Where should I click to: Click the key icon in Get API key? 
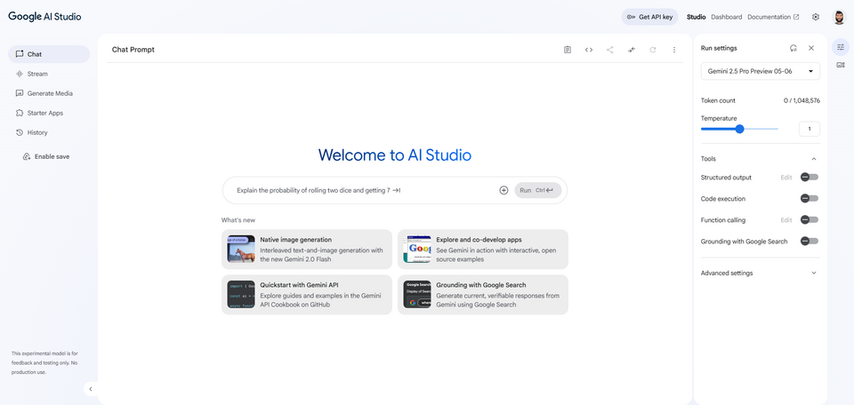pyautogui.click(x=632, y=17)
